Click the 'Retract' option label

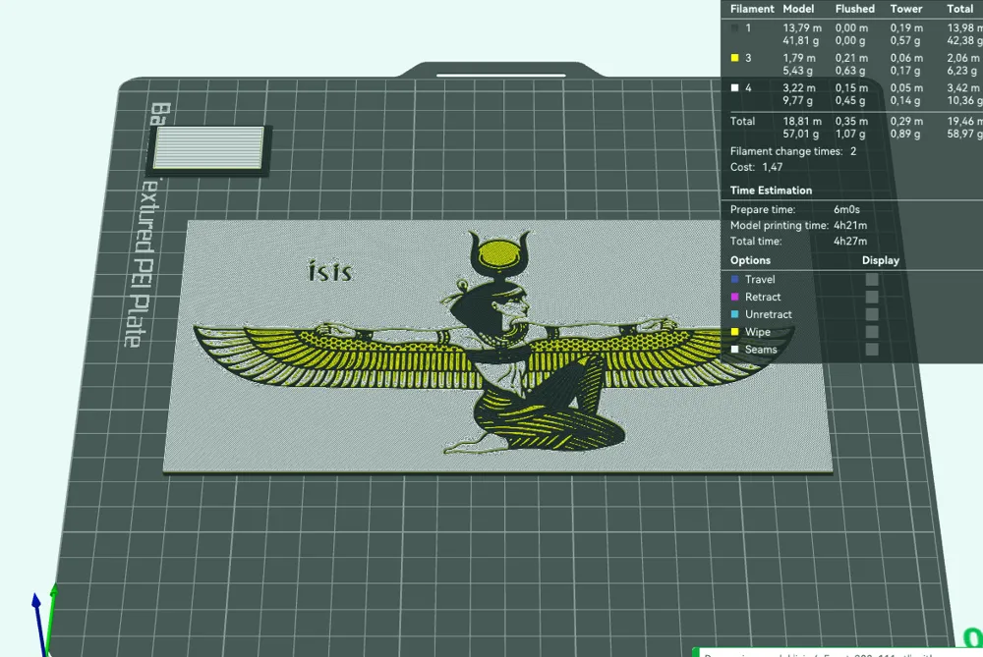tap(763, 297)
